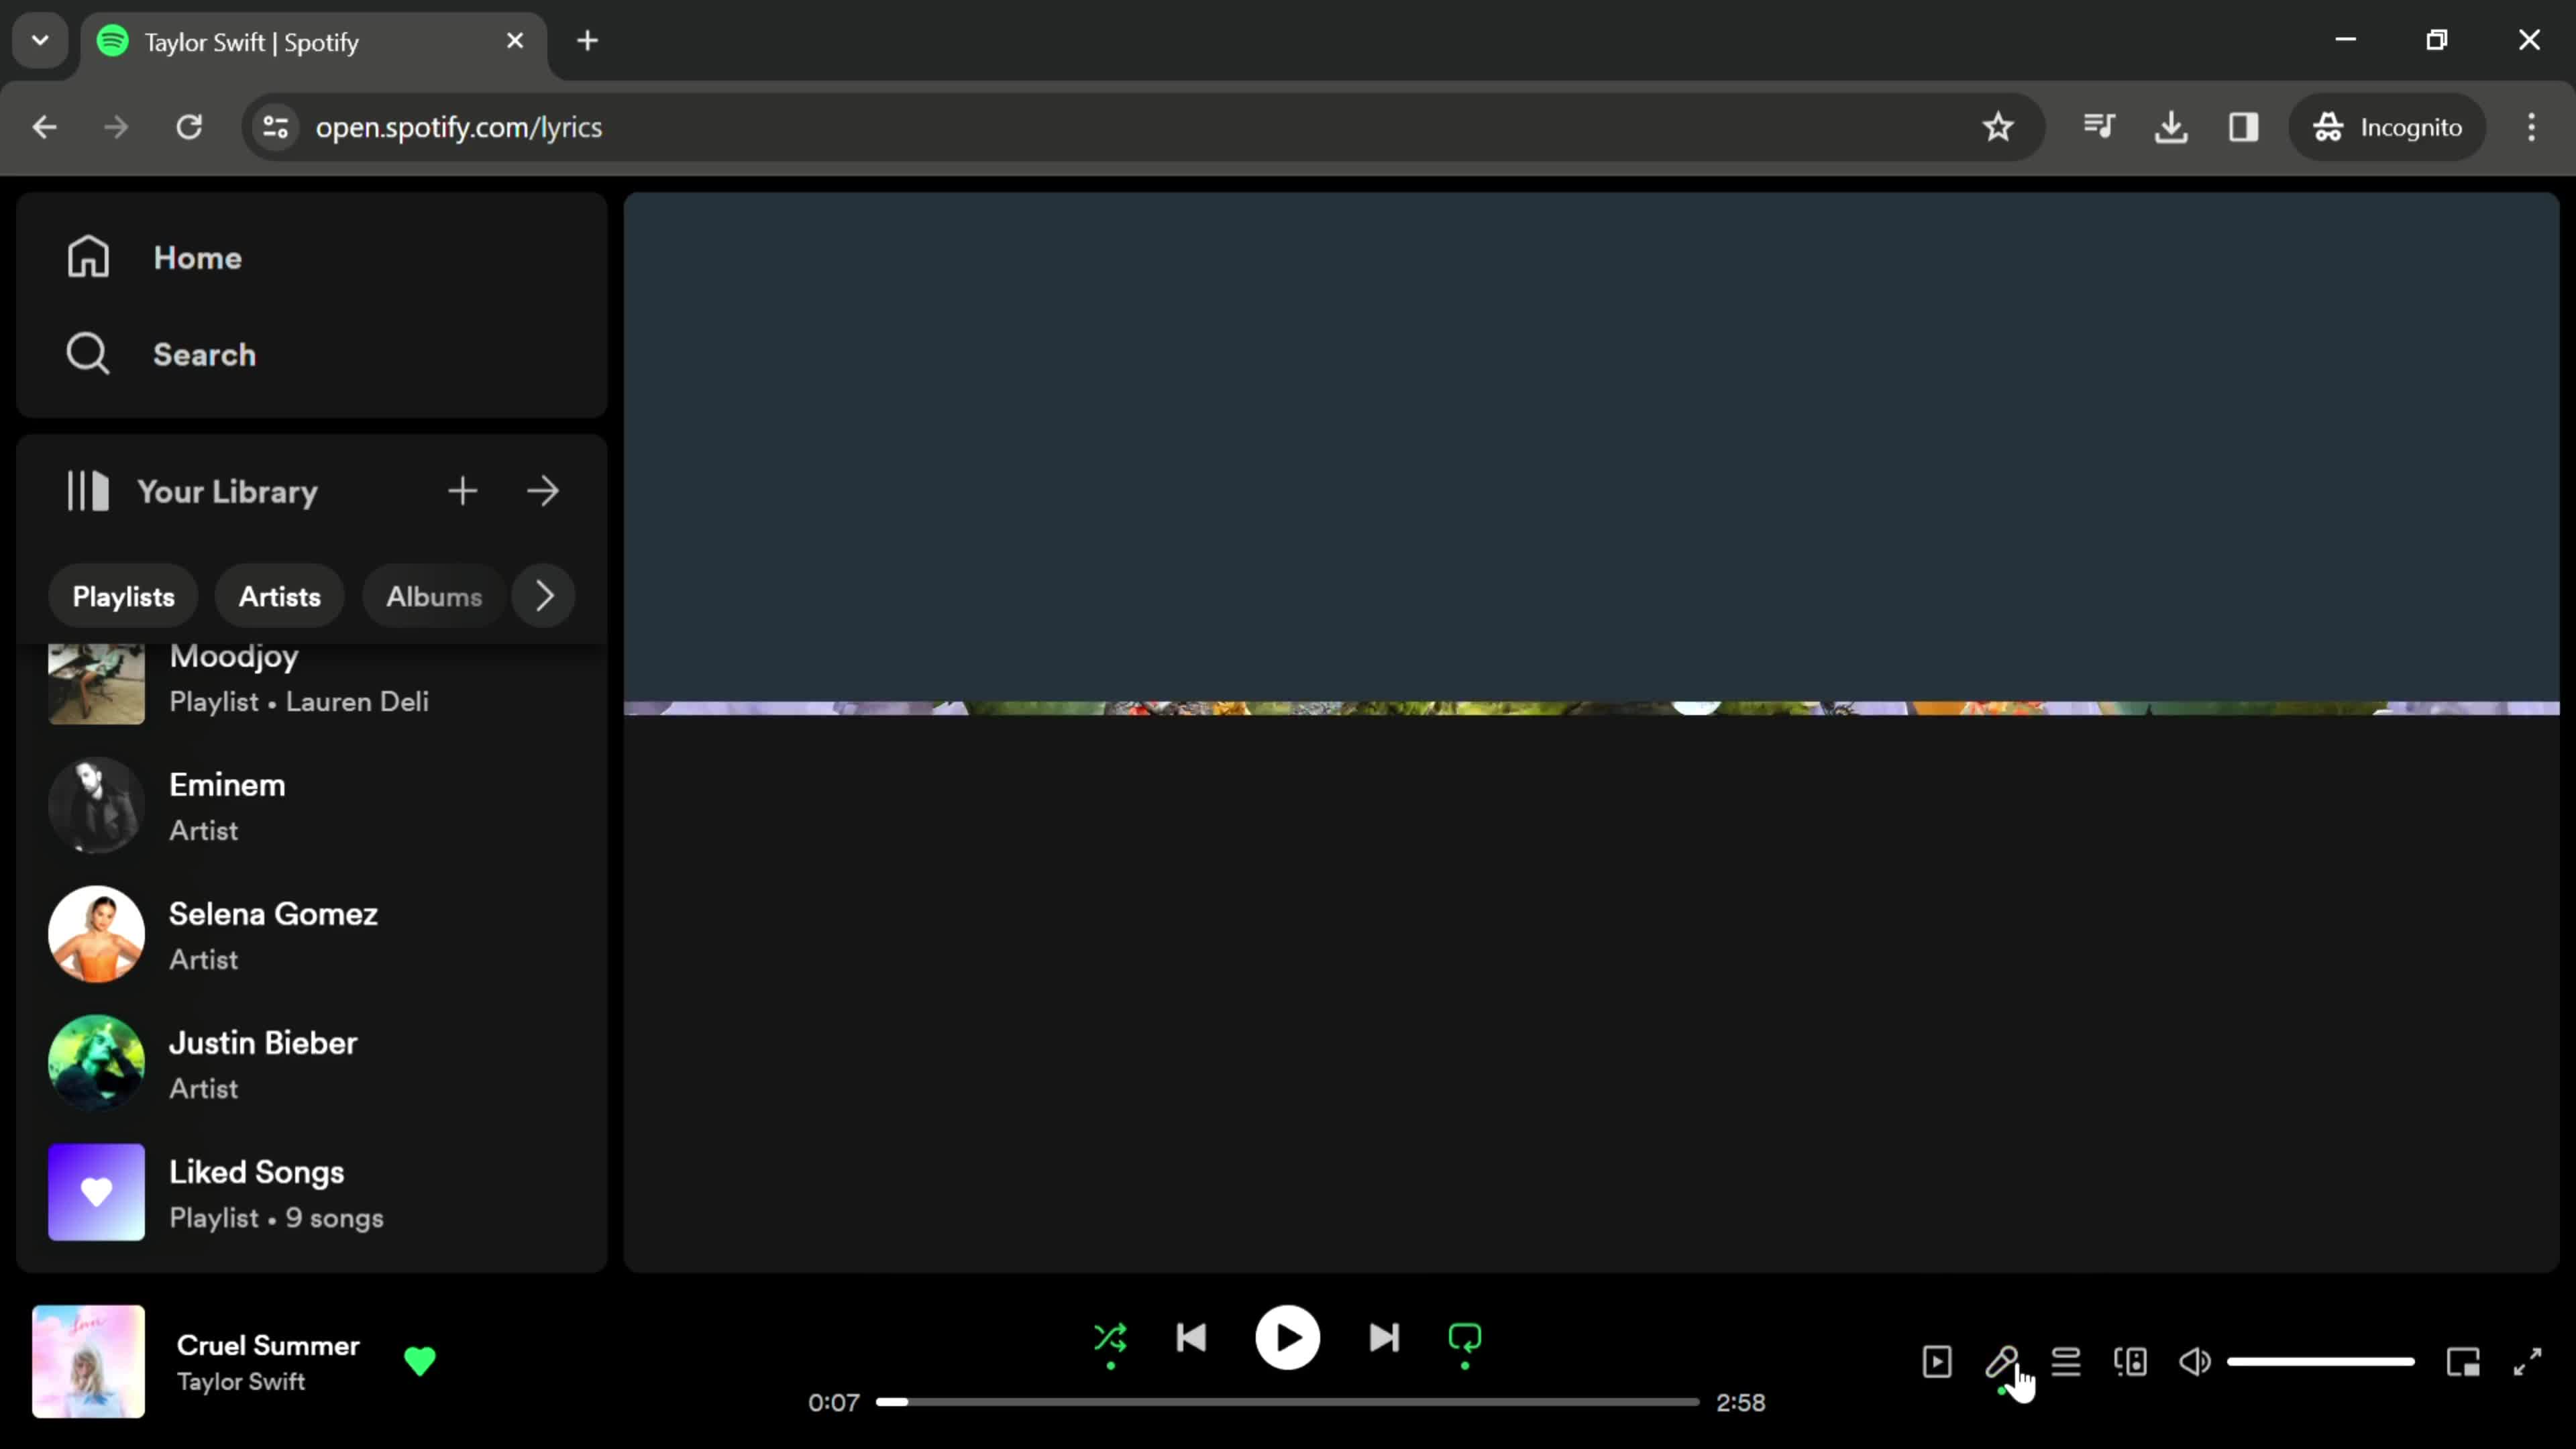This screenshot has height=1449, width=2576.
Task: Click the address bar URL
Action: [x=459, y=127]
